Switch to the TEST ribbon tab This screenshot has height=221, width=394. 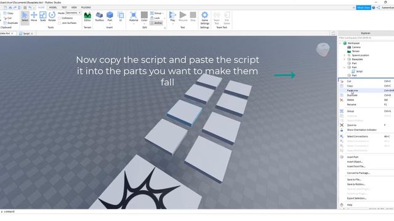64,7
